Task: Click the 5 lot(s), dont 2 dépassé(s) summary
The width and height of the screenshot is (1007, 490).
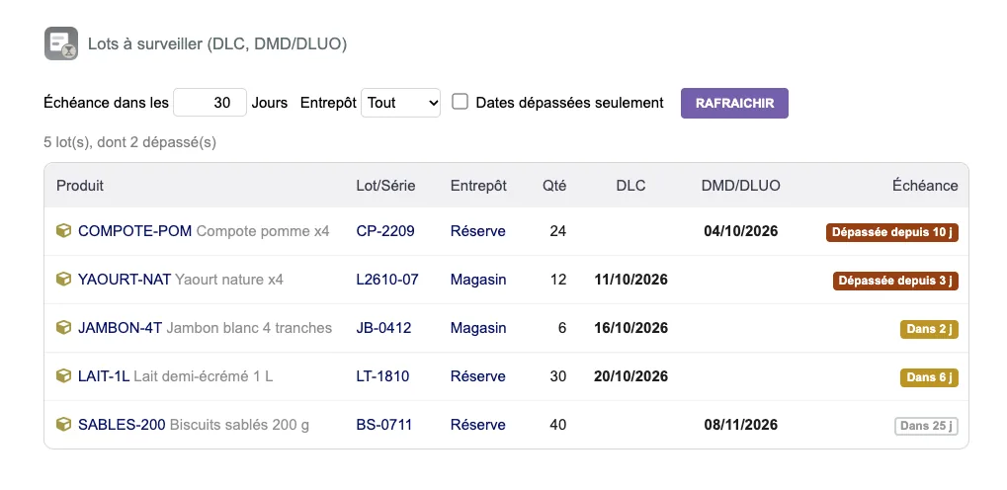Action: [129, 142]
